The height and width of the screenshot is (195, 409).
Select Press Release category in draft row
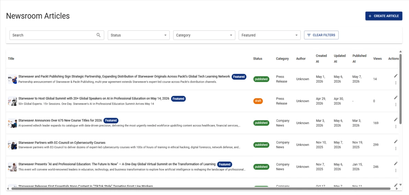click(282, 101)
